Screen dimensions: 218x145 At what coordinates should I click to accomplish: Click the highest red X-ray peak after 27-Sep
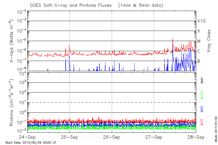click(173, 38)
